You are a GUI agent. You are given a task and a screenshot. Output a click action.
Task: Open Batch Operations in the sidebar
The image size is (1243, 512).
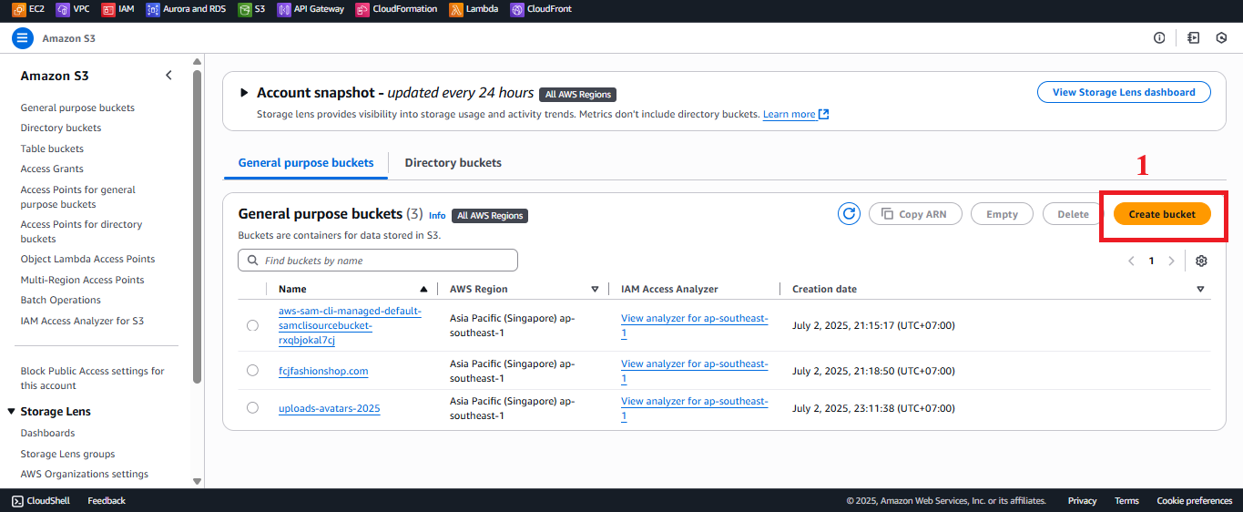point(60,300)
